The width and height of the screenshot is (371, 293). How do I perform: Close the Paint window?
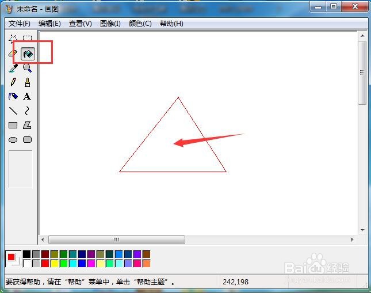355,7
